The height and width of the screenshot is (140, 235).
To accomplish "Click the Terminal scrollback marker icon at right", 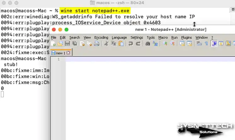I will pyautogui.click(x=233, y=9).
